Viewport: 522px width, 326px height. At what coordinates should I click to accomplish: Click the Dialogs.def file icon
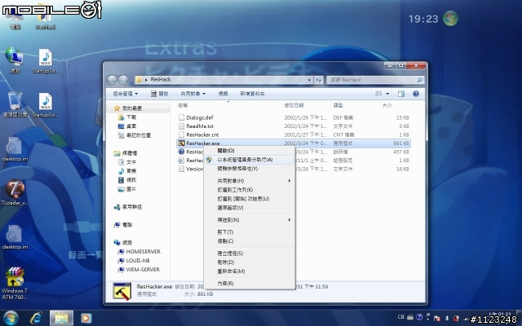point(181,117)
